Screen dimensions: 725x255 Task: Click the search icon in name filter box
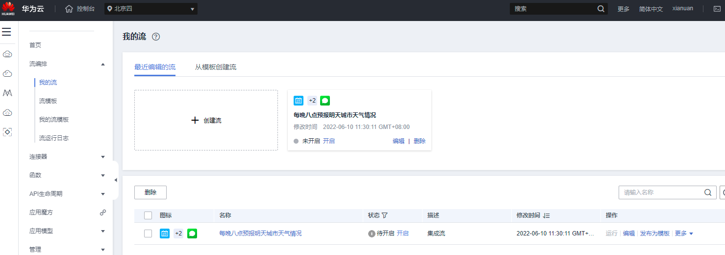point(707,192)
